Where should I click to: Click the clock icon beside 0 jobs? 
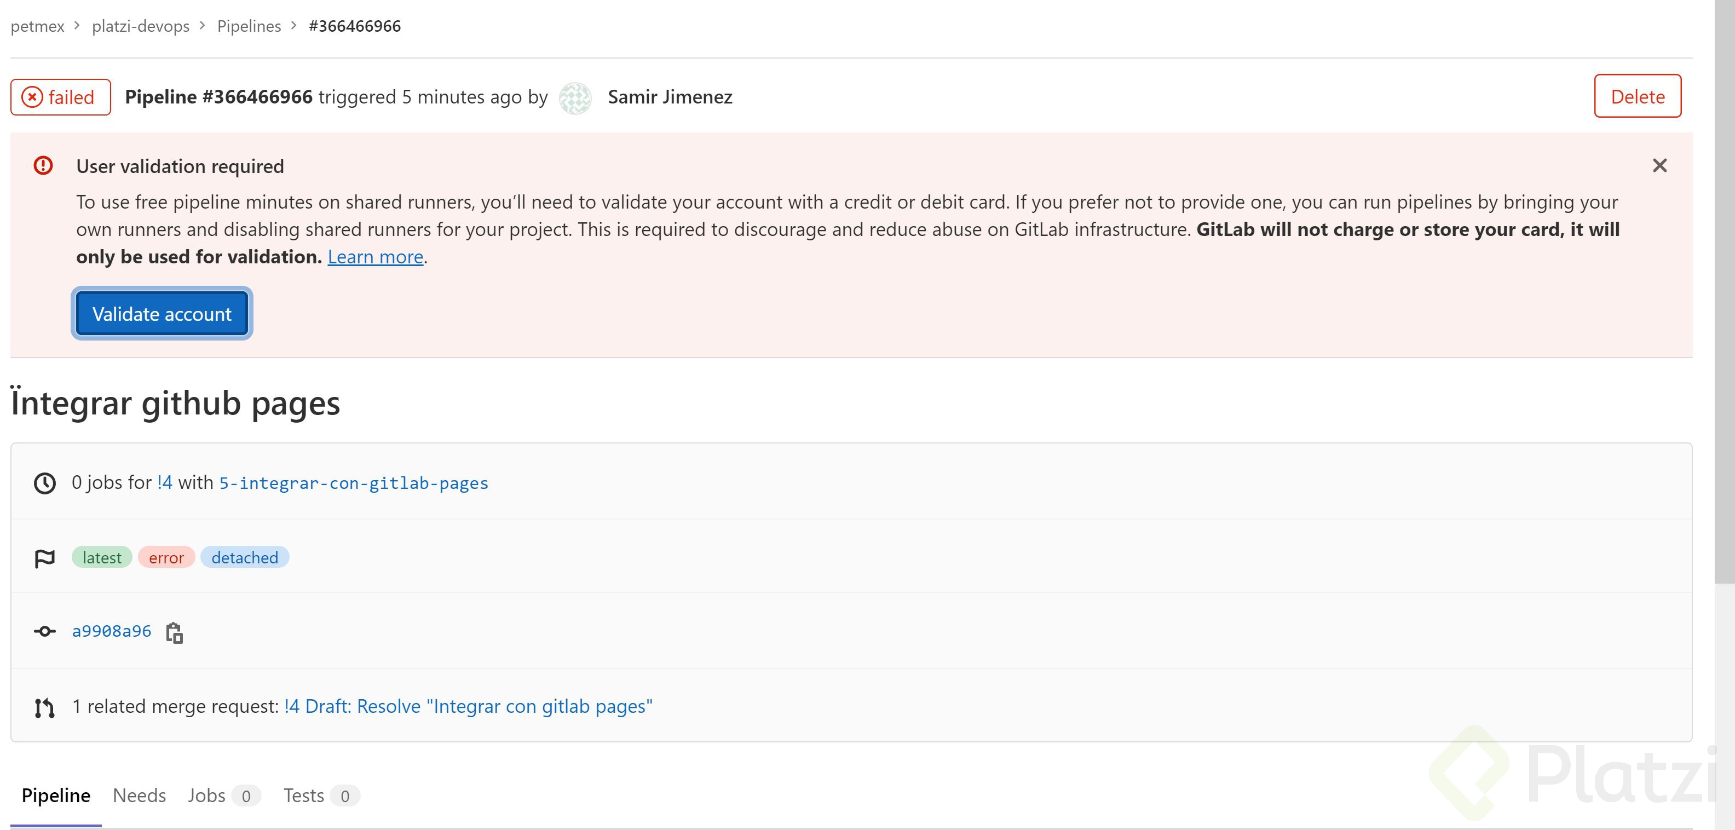tap(45, 483)
